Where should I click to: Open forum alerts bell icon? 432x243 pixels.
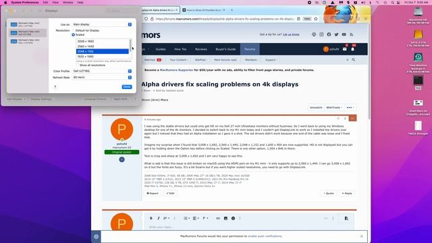tap(352, 49)
